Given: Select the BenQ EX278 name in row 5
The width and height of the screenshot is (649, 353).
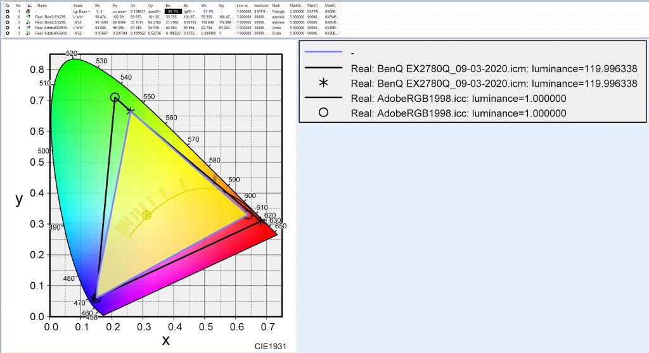Looking at the screenshot, I should [x=51, y=22].
